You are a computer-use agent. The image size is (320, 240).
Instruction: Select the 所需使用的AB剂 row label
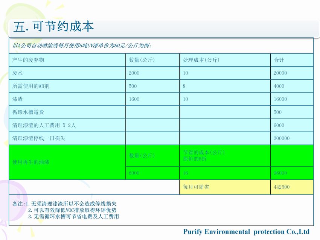point(31,86)
